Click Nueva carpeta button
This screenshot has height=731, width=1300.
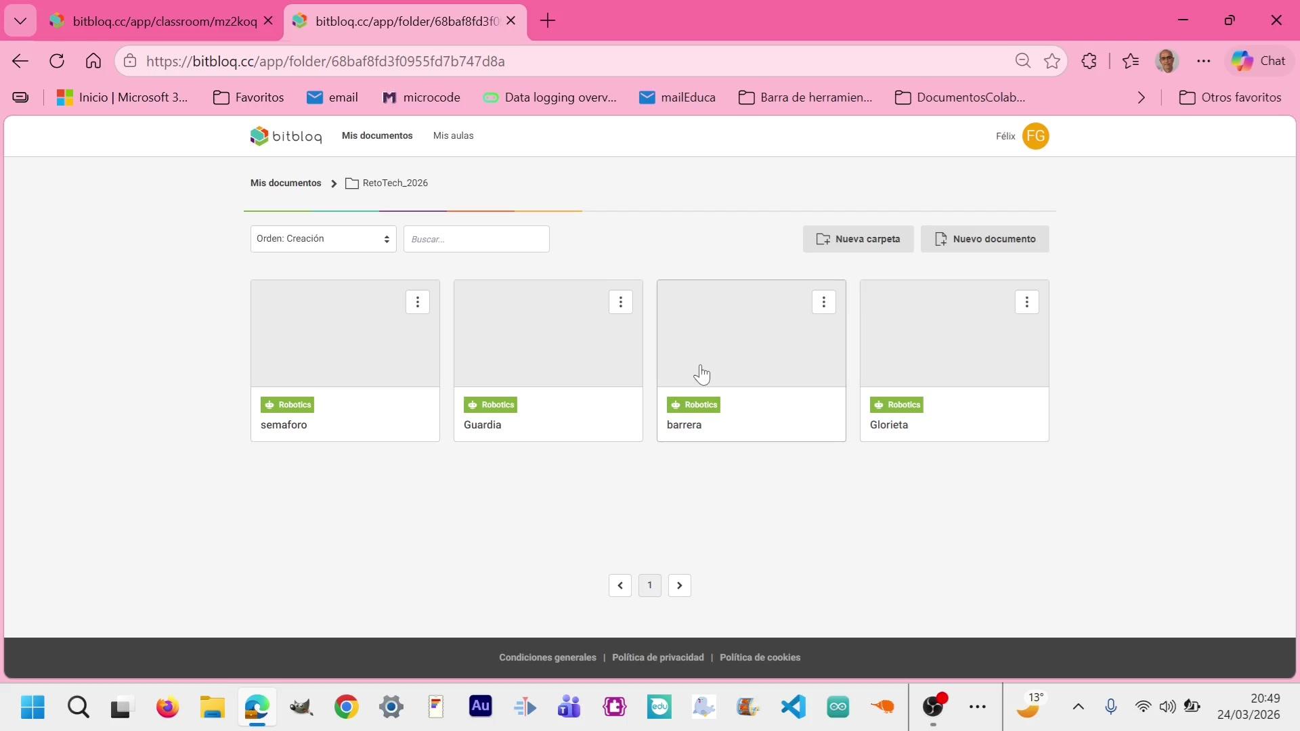click(858, 239)
